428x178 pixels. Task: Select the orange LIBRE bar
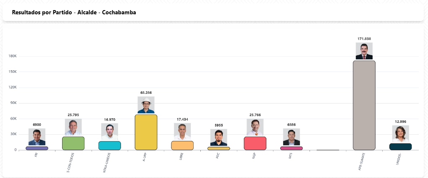[x=182, y=146]
